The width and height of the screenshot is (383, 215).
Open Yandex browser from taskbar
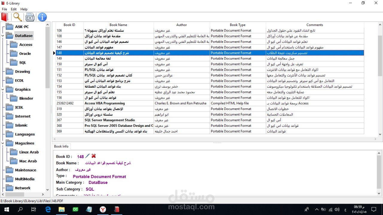103,209
